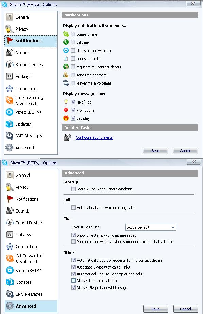Uncheck the Promotions messages checkbox
This screenshot has height=314, width=203.
pos(73,110)
